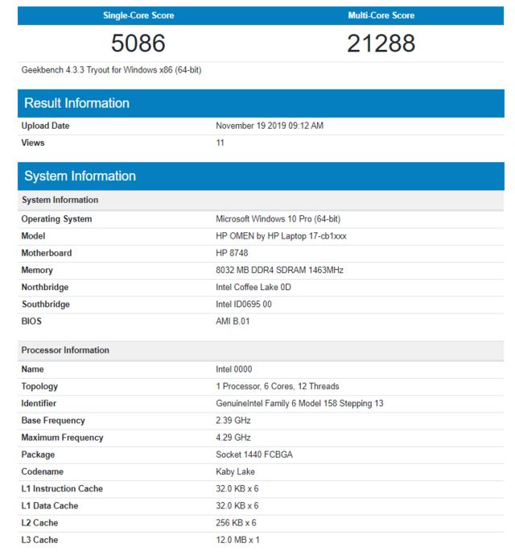515x556 pixels.
Task: Select the Kaby Lake codename value
Action: point(235,471)
